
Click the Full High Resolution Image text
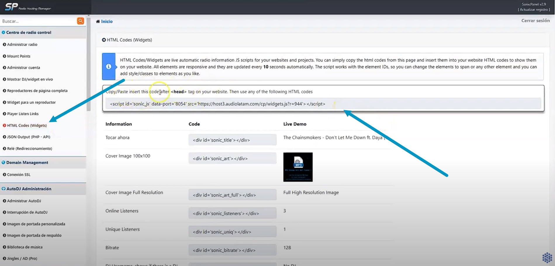311,192
